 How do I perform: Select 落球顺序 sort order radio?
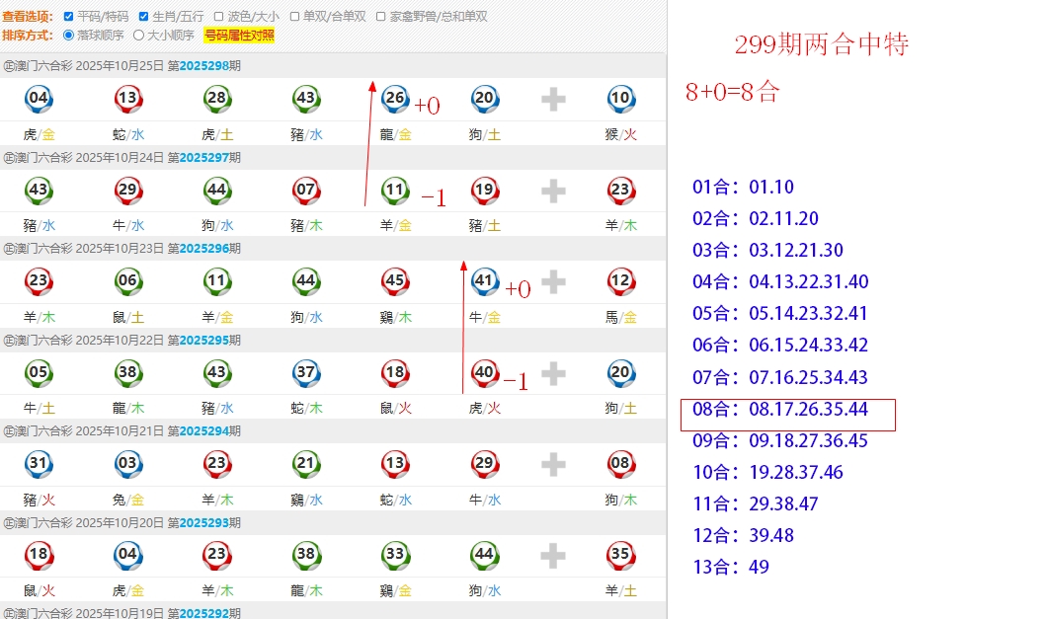click(68, 36)
